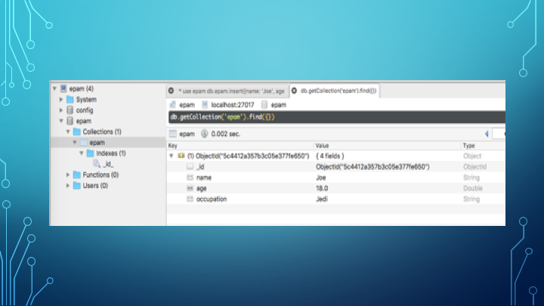Click the 'Double' type cell

click(x=472, y=188)
